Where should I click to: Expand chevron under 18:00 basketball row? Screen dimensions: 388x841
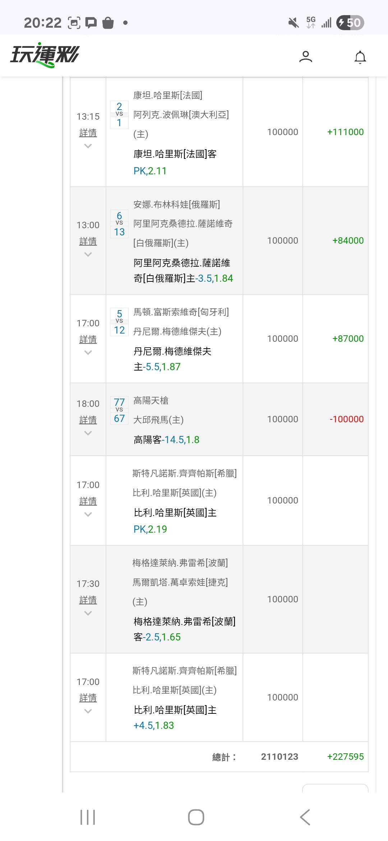[x=88, y=433]
